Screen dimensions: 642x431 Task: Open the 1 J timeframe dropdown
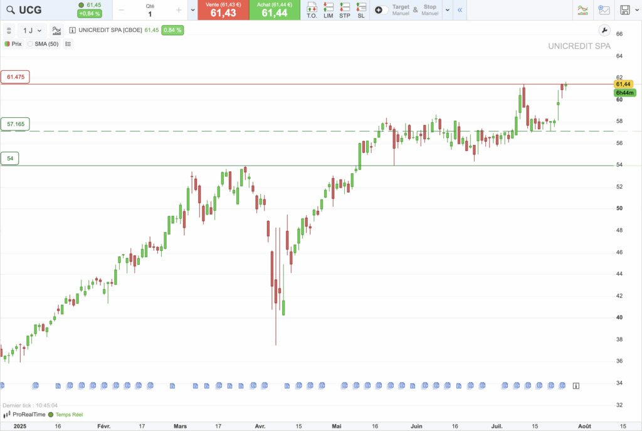click(x=32, y=31)
